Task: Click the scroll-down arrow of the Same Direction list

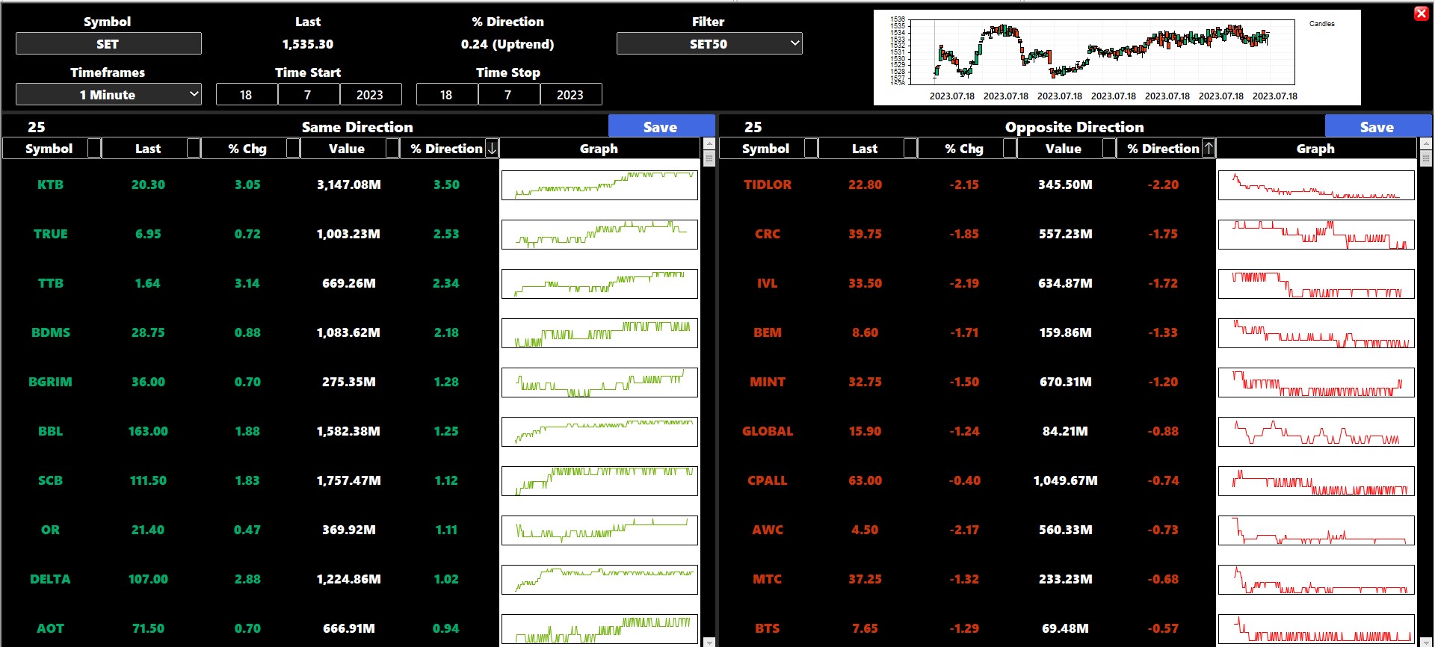Action: click(x=709, y=642)
